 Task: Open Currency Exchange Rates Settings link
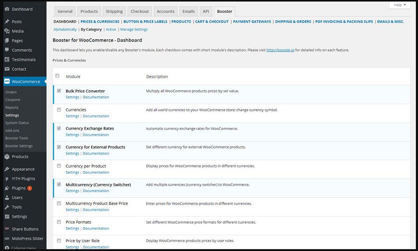[72, 135]
